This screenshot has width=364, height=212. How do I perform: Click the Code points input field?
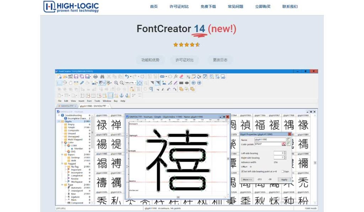click(268, 144)
